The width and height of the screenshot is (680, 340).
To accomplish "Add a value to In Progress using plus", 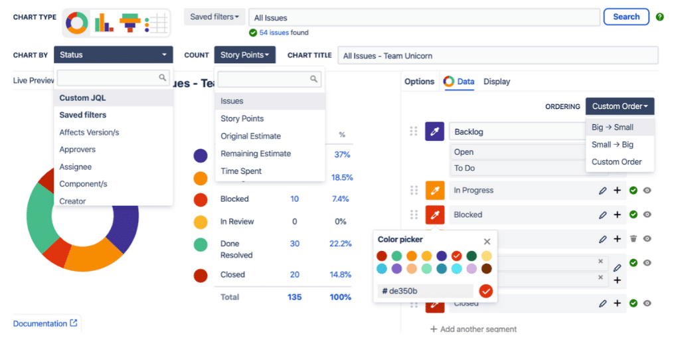I will [x=617, y=191].
